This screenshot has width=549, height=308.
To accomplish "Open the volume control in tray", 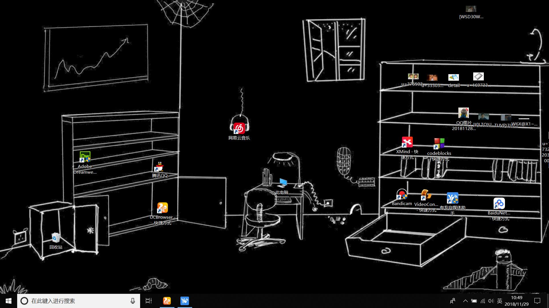I will [x=491, y=301].
